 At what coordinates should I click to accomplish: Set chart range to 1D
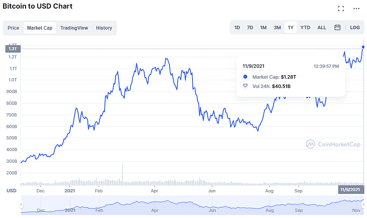[237, 27]
